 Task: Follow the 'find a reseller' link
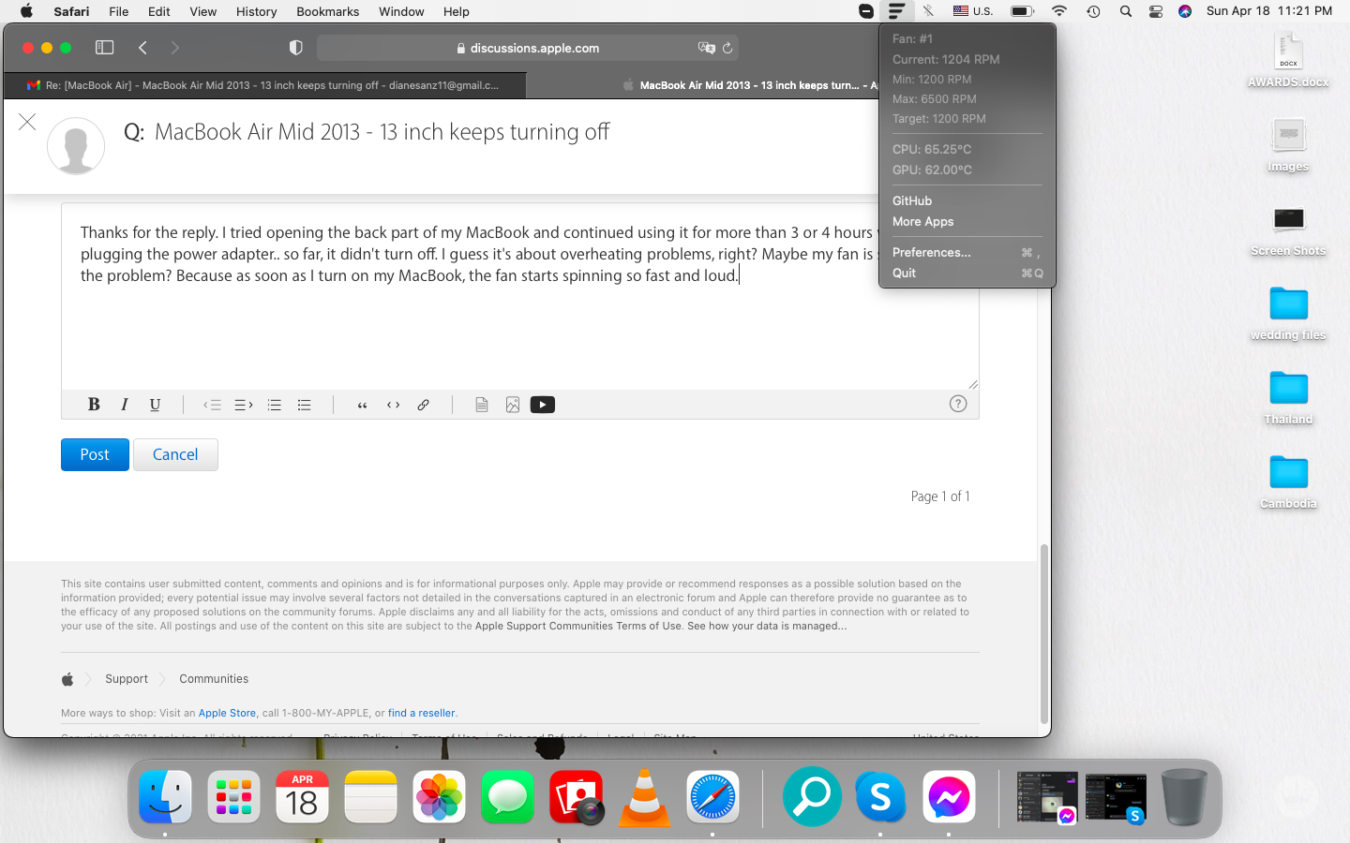(x=422, y=713)
